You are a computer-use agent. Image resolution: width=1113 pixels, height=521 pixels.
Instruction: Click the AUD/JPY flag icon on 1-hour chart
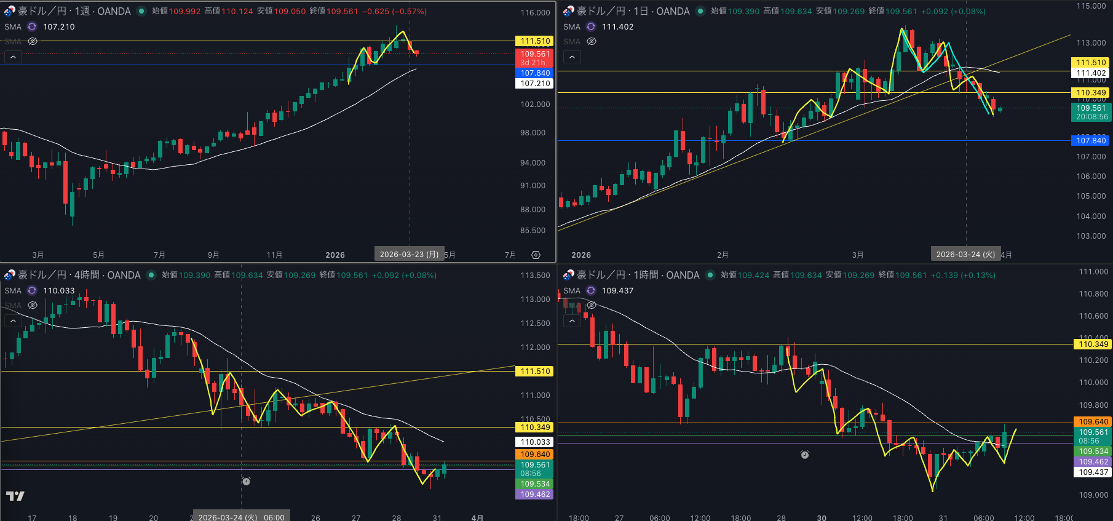568,275
